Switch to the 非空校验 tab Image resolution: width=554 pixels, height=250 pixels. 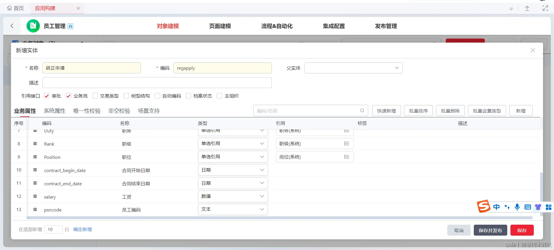pyautogui.click(x=119, y=111)
